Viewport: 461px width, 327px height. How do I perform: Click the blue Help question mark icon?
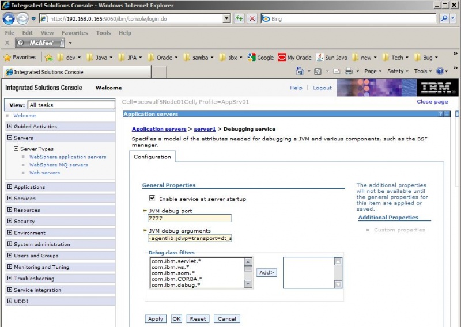point(440,71)
